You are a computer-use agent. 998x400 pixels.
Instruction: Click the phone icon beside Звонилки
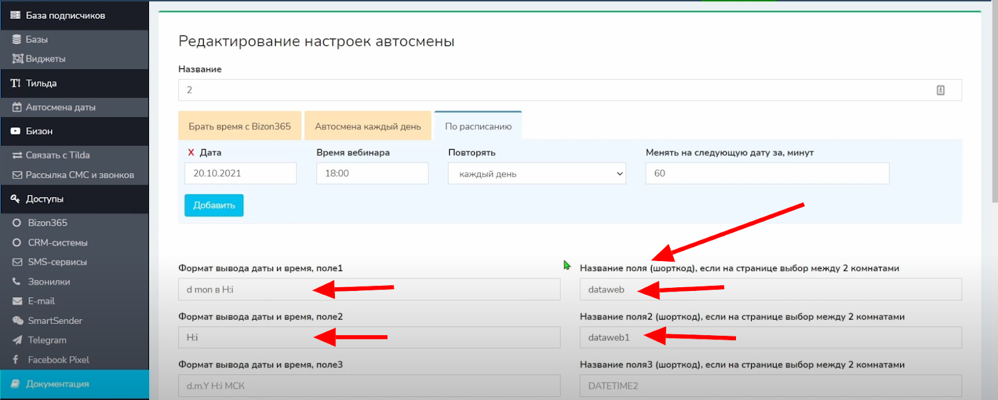[x=17, y=282]
